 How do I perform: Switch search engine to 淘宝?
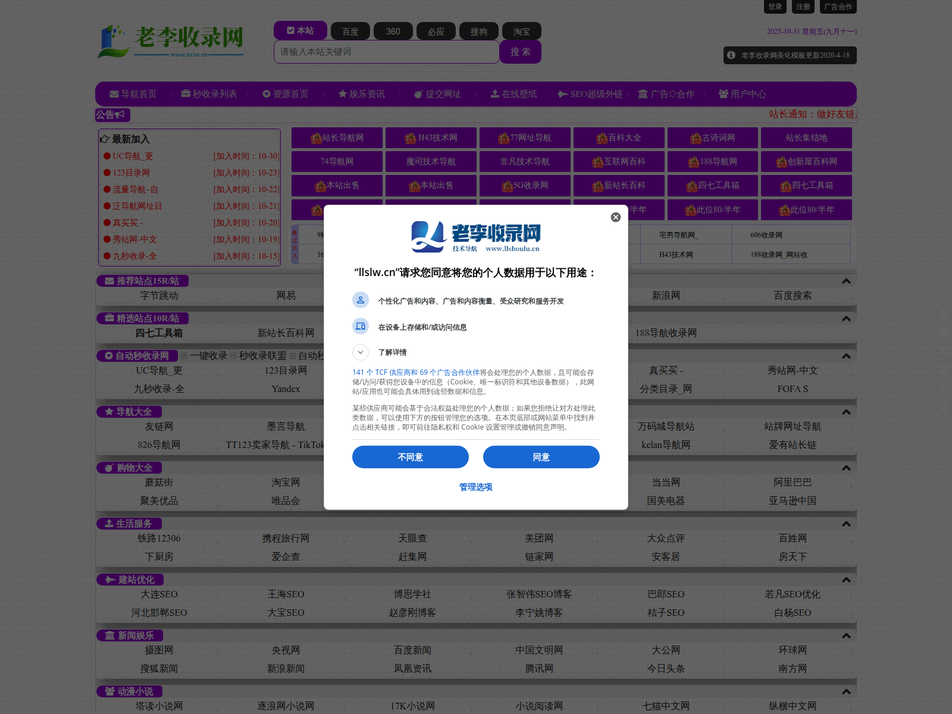point(522,32)
